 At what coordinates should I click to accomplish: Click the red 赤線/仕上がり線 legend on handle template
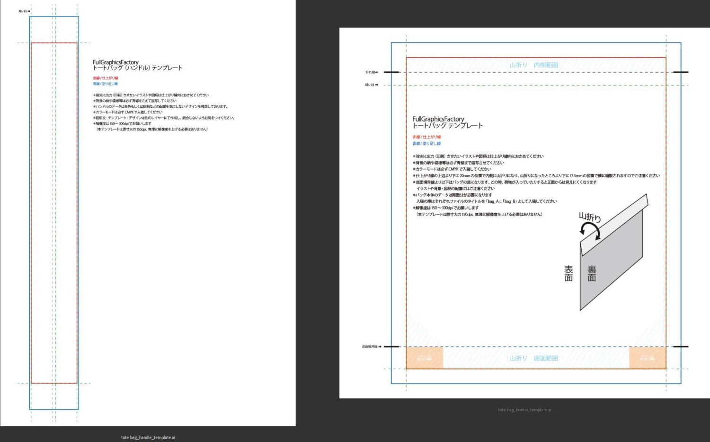(x=106, y=78)
